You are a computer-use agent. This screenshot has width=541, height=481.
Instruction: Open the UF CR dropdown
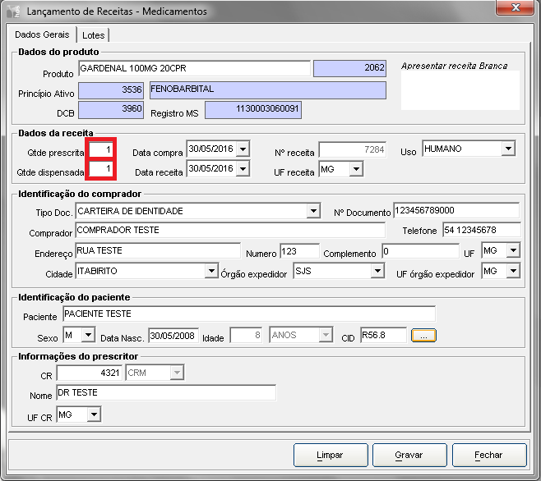94,415
